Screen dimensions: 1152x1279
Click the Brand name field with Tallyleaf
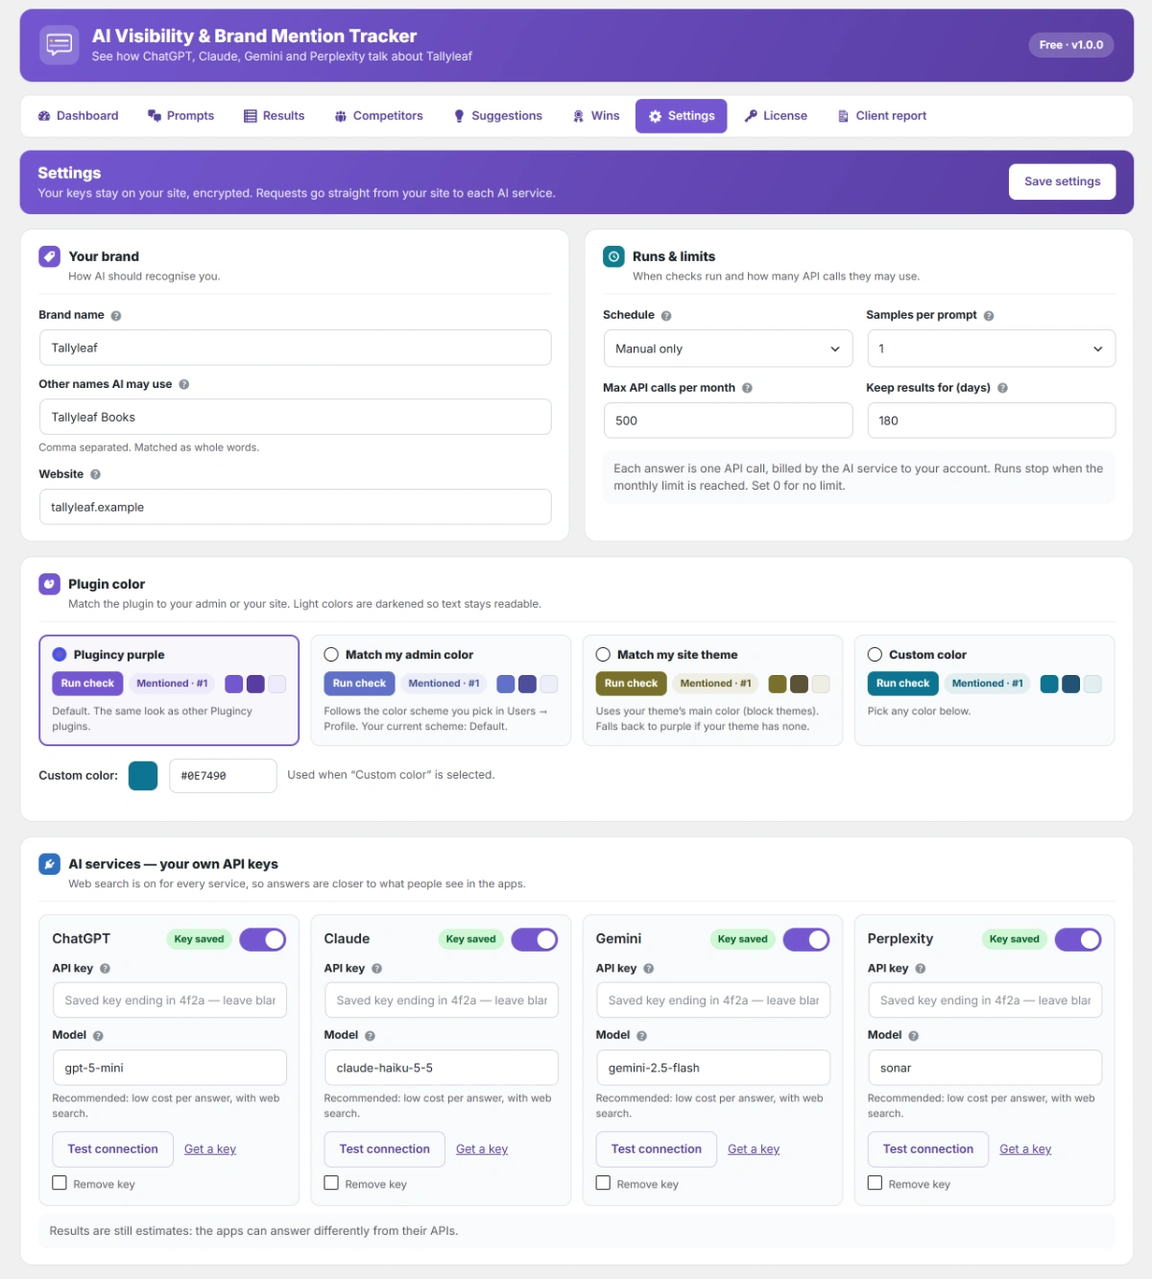tap(295, 348)
